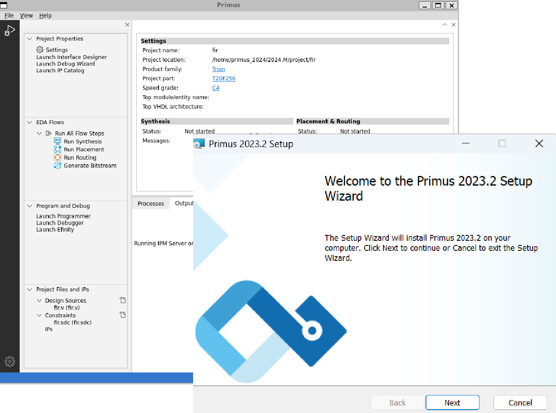Select fir.sdc constraint file in tree
Screen dimensions: 556x413
72,322
